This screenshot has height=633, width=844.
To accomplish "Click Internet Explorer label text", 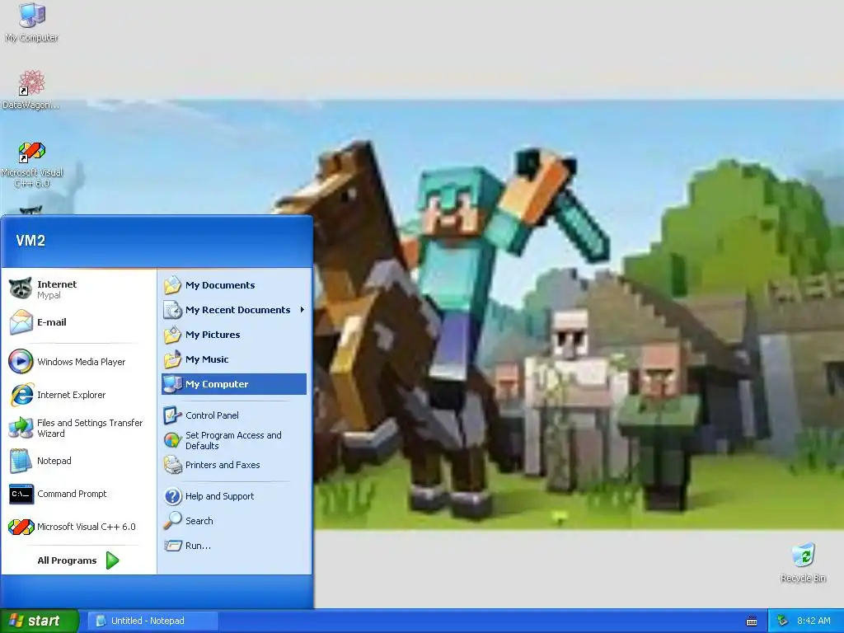I will [71, 395].
